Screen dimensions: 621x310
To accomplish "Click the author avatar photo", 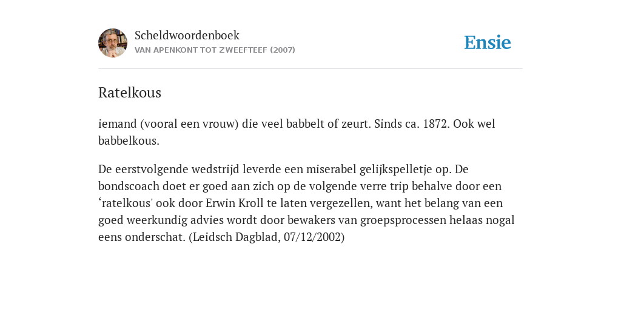I will tap(113, 43).
